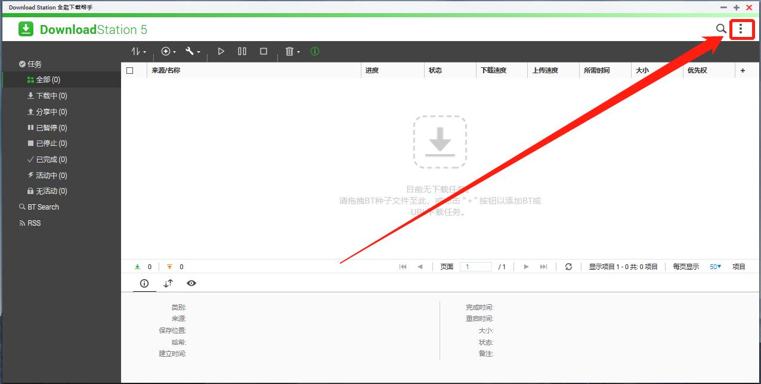Switch to the RSS section
This screenshot has height=384, width=761.
[x=35, y=223]
